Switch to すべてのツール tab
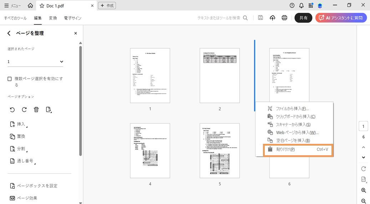Screen dimensions: 370x204 [15, 18]
